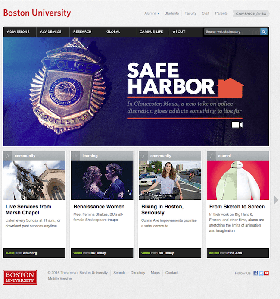280x299 pixels.
Task: Click the Campaign for BU button
Action: pyautogui.click(x=251, y=13)
